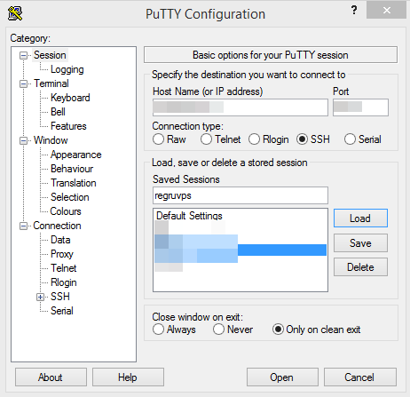
Task: Open the Keyboard settings category
Action: (70, 98)
